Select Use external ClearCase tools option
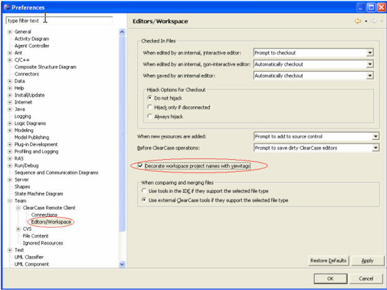 point(144,200)
